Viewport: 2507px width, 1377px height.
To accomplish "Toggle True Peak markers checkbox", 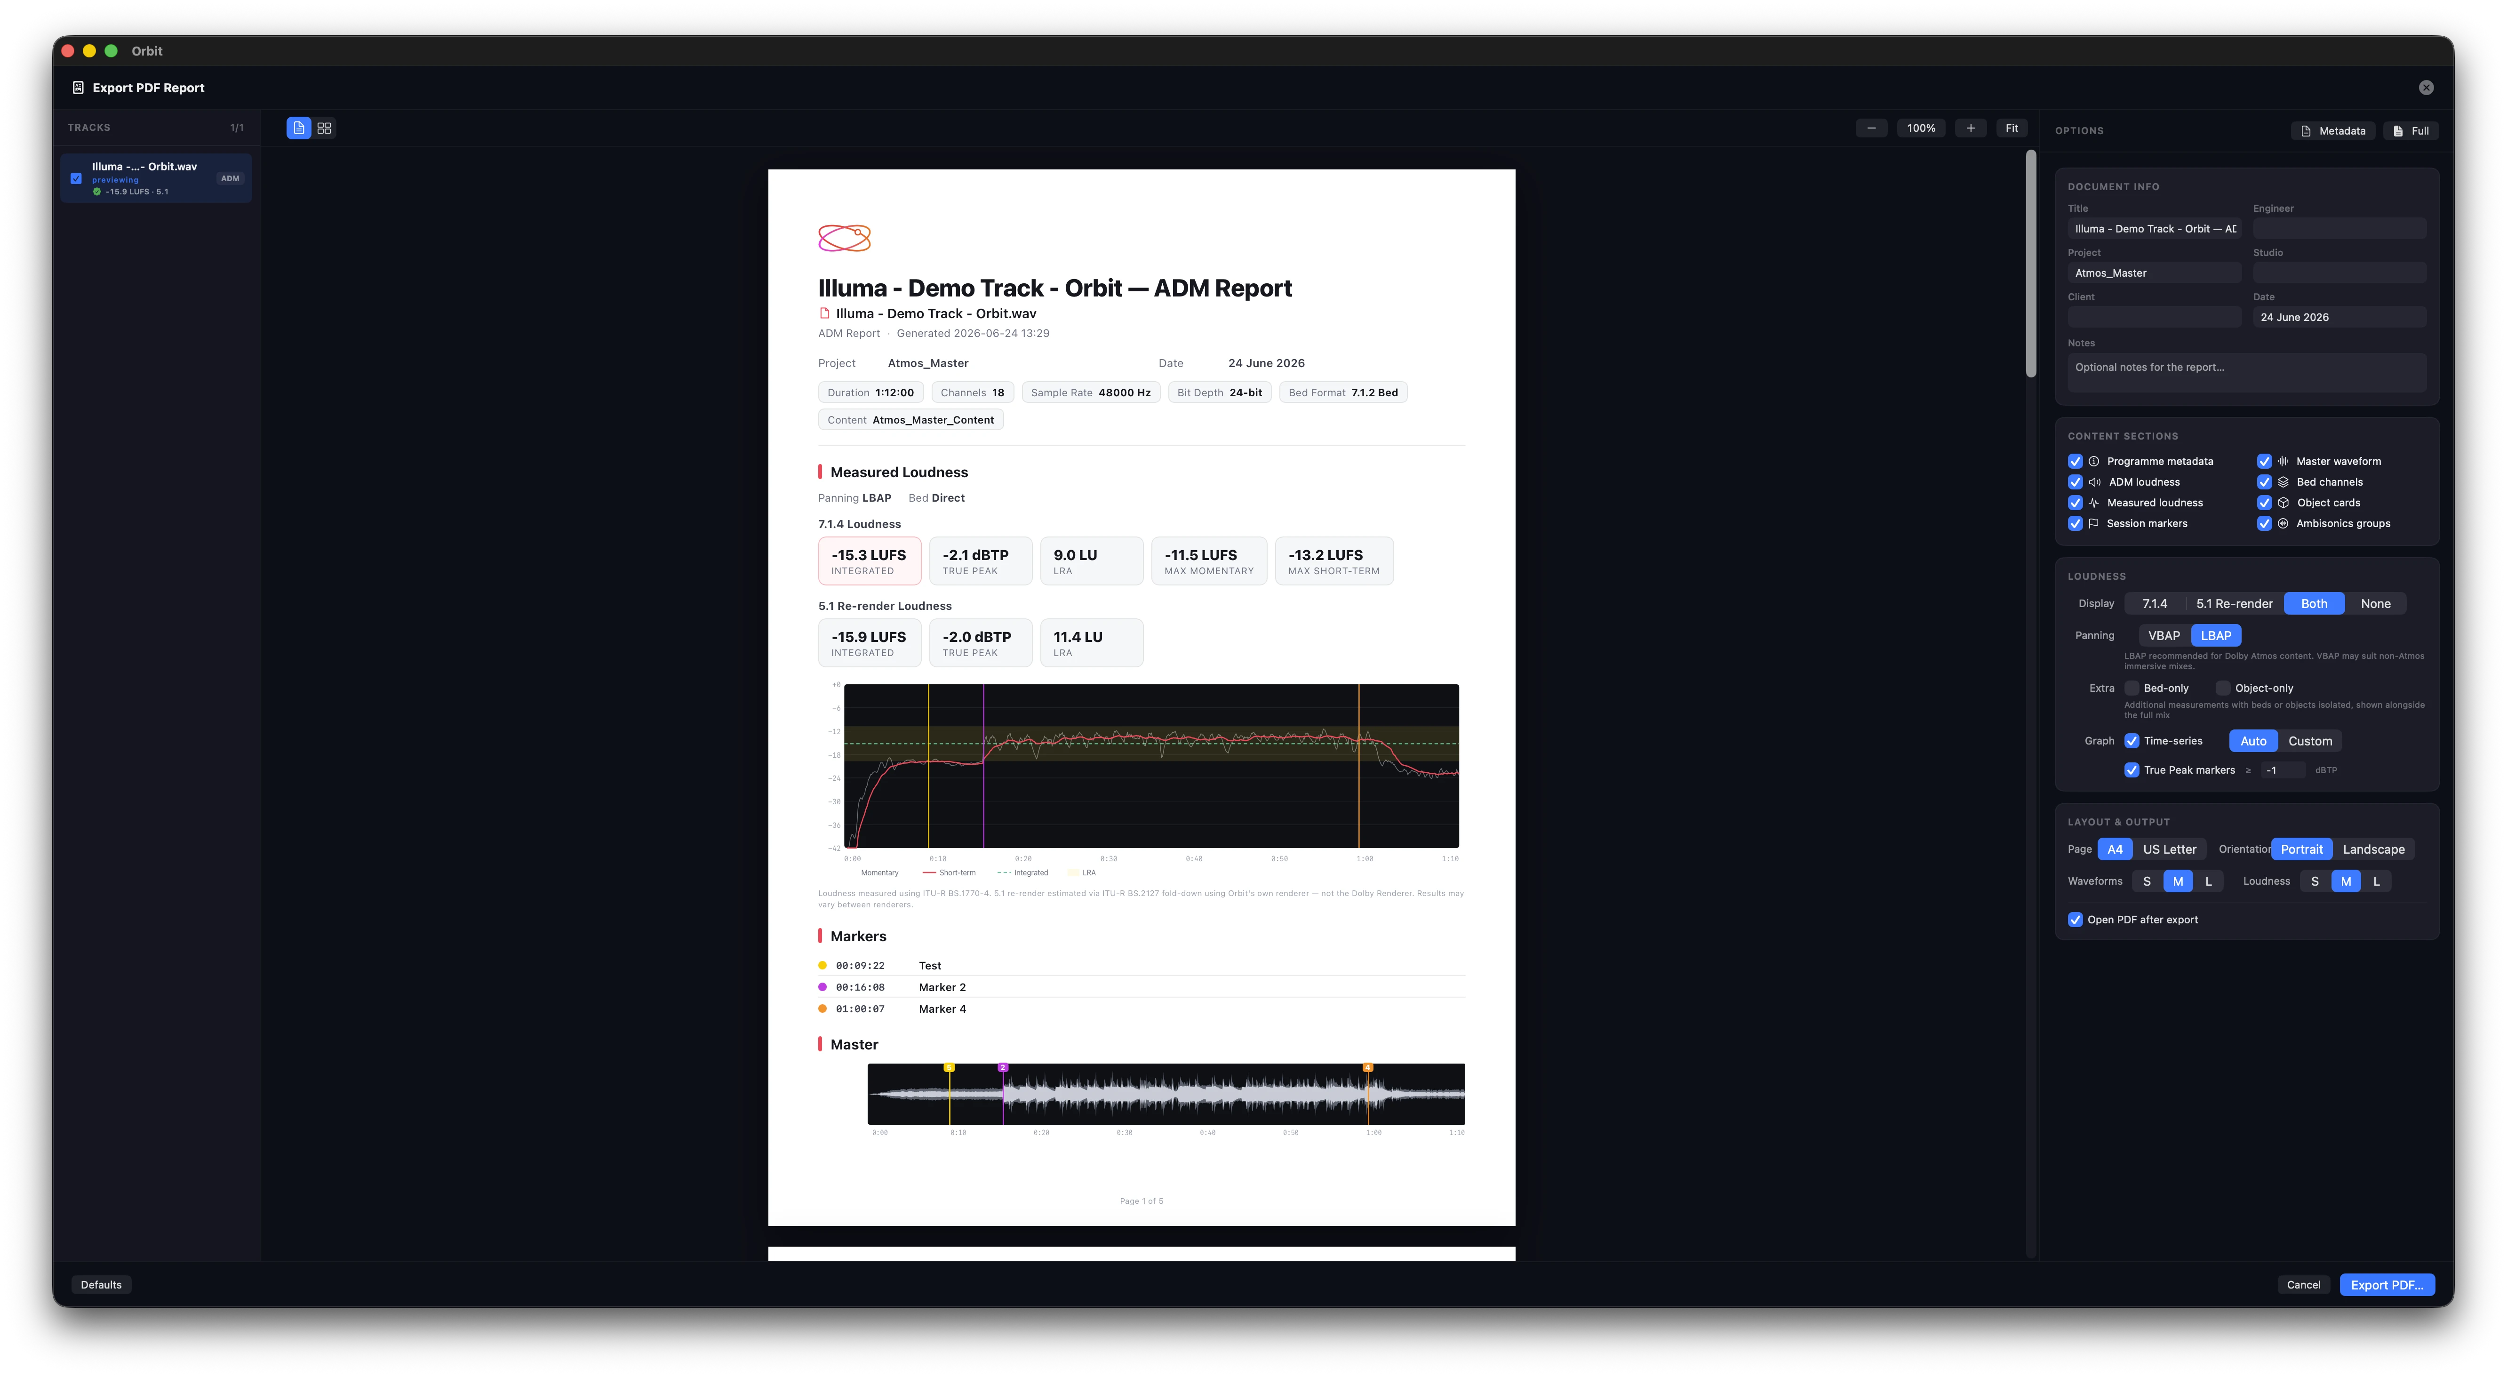I will pos(2132,770).
